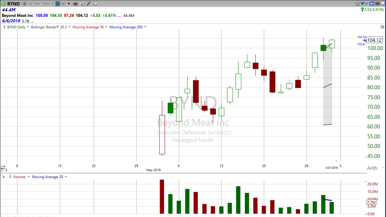Screen dimensions: 386x217
Task: Click the bar chart style icon
Action: (x=75, y=4)
